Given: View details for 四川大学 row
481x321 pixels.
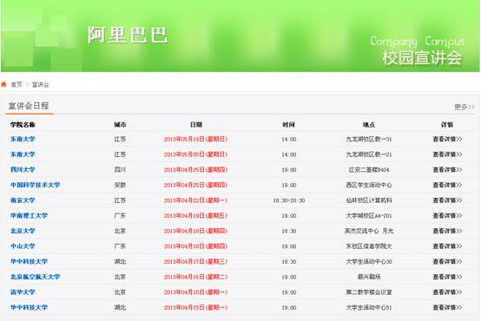Looking at the screenshot, I should click(447, 169).
